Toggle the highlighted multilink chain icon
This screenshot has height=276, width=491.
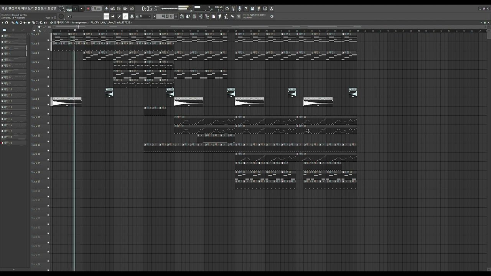pos(125,16)
